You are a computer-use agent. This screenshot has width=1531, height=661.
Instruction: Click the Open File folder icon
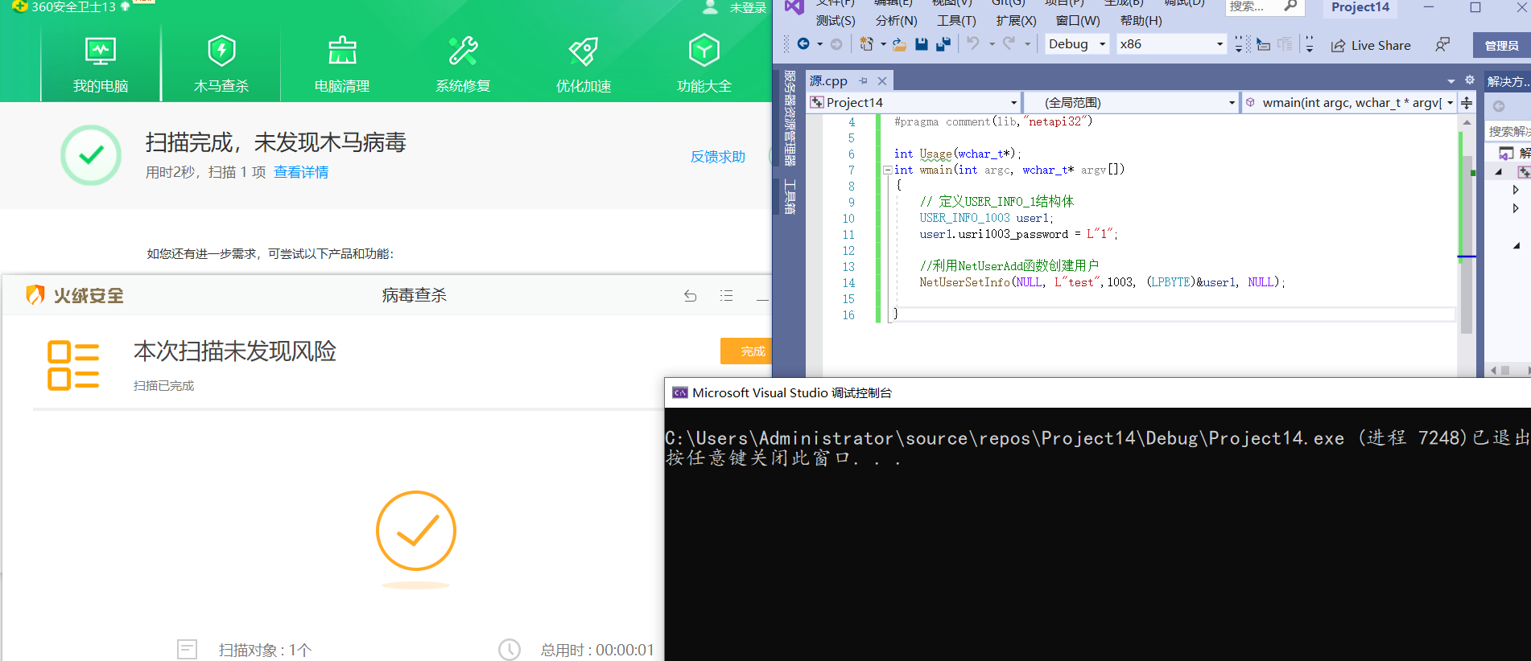tap(899, 45)
